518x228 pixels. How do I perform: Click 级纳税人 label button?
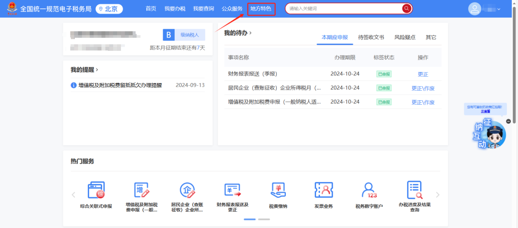189,35
